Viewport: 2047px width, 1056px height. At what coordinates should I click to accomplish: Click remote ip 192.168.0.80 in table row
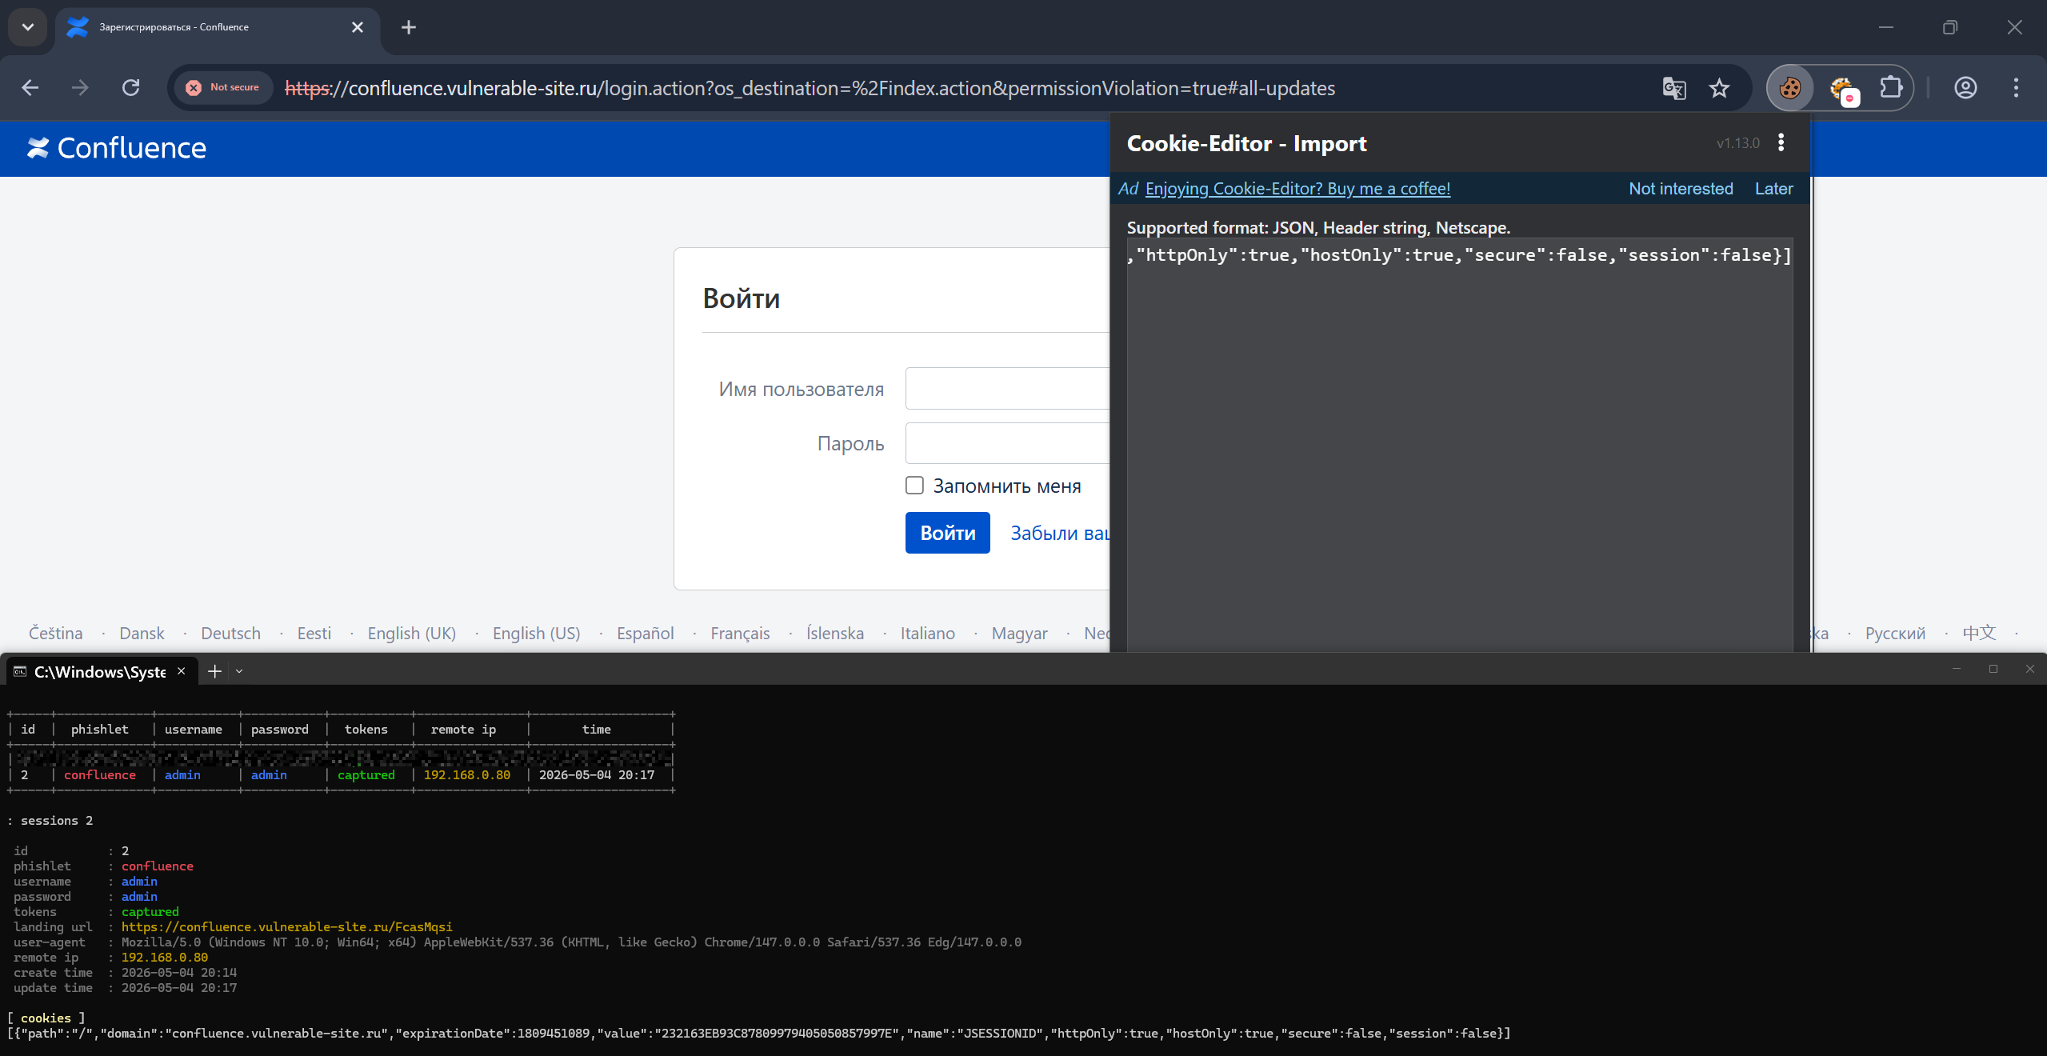466,775
